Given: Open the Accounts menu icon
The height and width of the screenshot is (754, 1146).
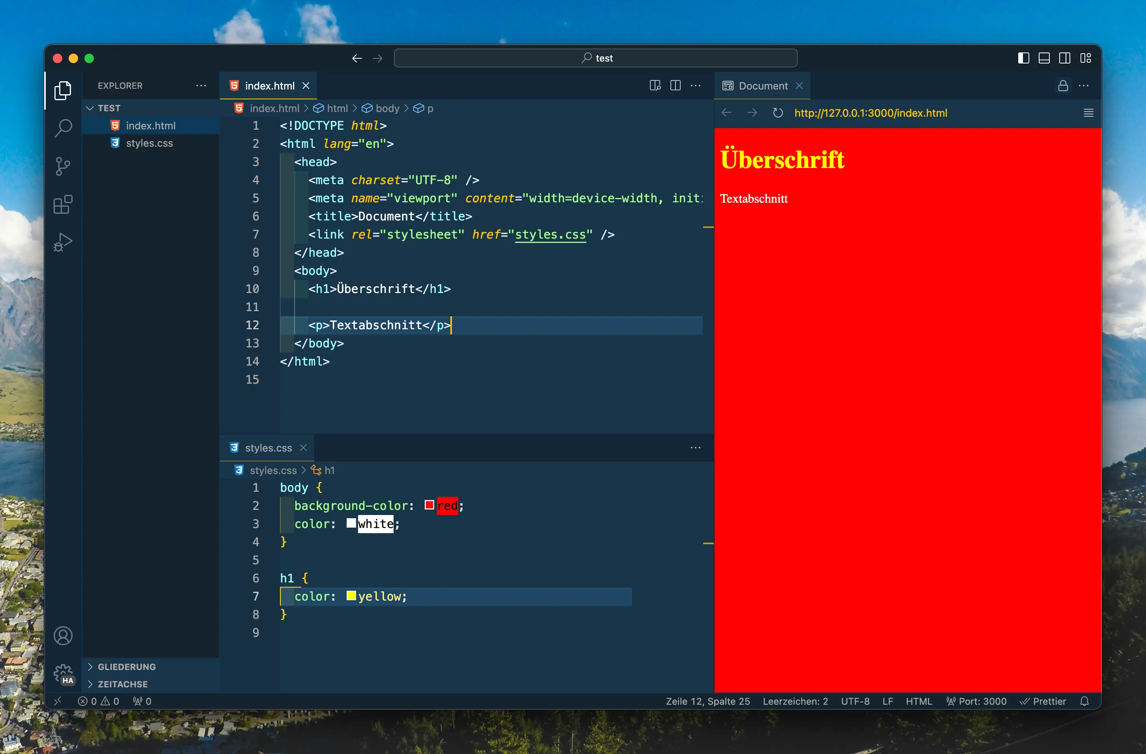Looking at the screenshot, I should (63, 636).
